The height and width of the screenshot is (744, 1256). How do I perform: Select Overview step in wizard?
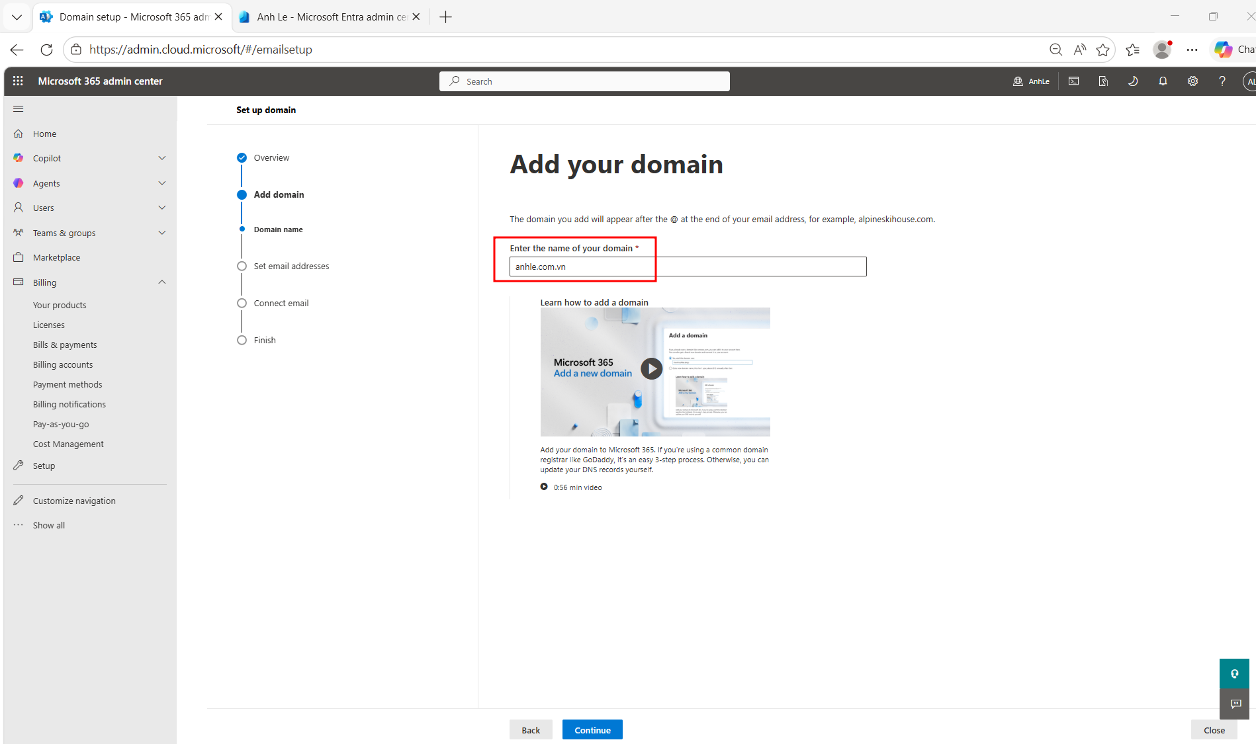(271, 157)
